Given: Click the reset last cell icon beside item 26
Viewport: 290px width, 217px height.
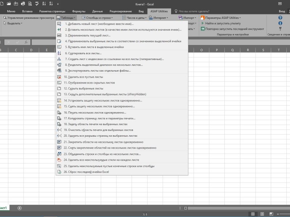Looking at the screenshot, I should (59, 172).
